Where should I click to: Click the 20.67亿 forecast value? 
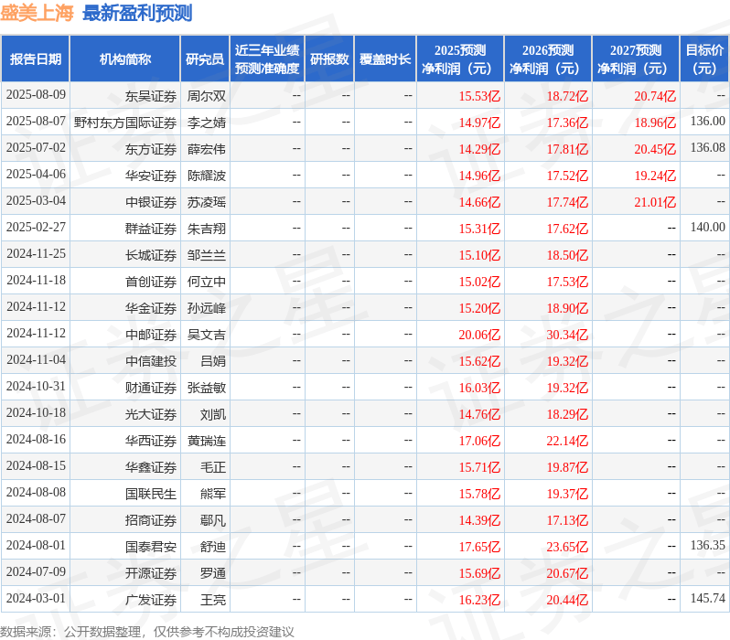click(567, 574)
